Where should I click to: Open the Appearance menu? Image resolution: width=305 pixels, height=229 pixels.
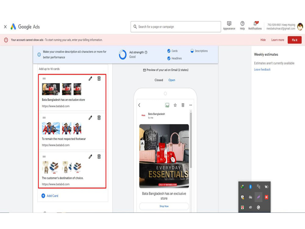(229, 26)
